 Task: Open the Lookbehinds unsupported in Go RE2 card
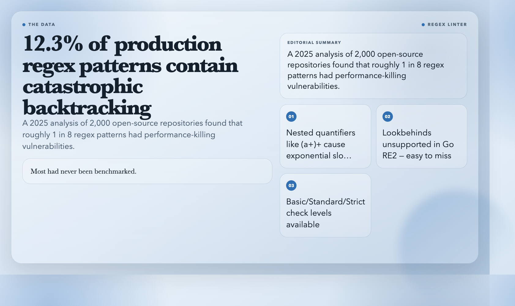point(421,136)
